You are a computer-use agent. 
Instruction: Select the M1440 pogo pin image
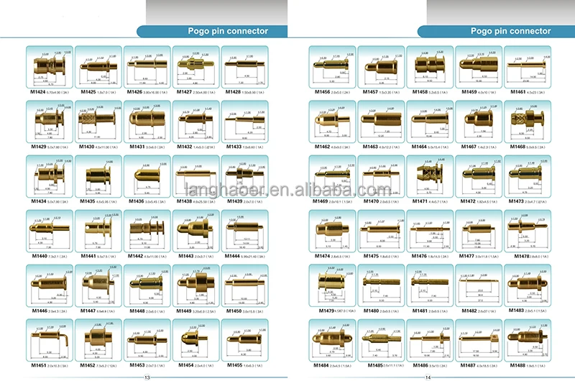point(50,231)
